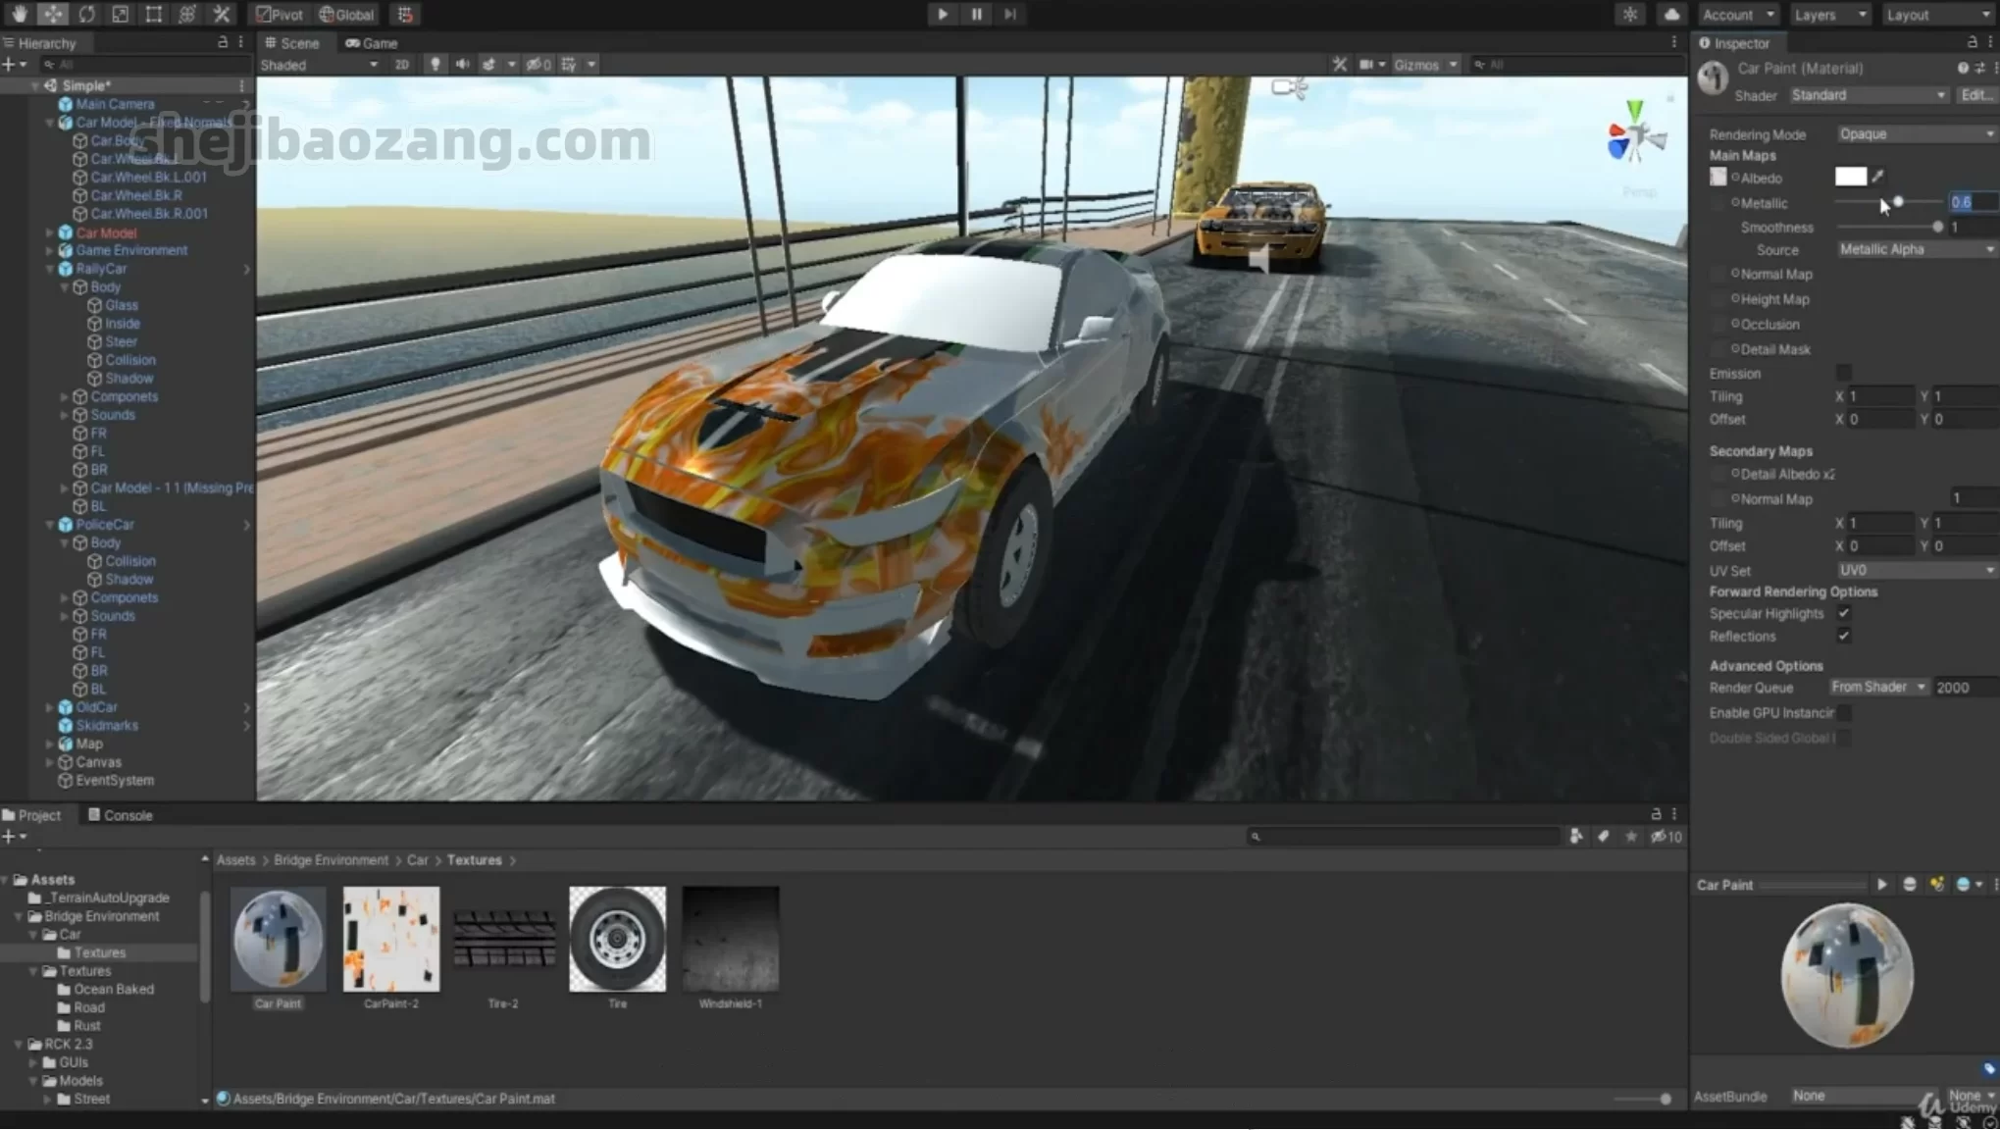Select the Hand tool in toolbar
This screenshot has height=1130, width=2000.
(x=19, y=14)
